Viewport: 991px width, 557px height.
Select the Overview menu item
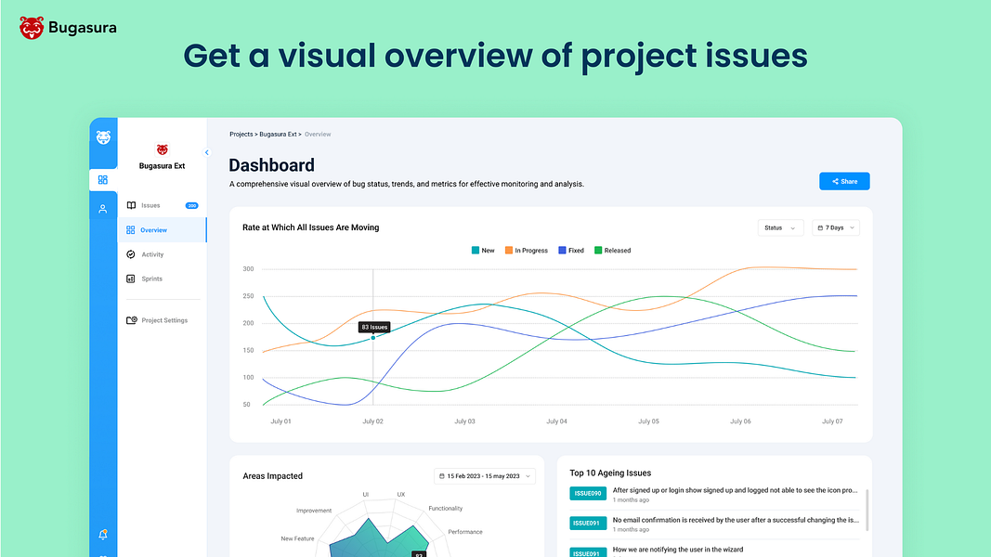point(163,230)
